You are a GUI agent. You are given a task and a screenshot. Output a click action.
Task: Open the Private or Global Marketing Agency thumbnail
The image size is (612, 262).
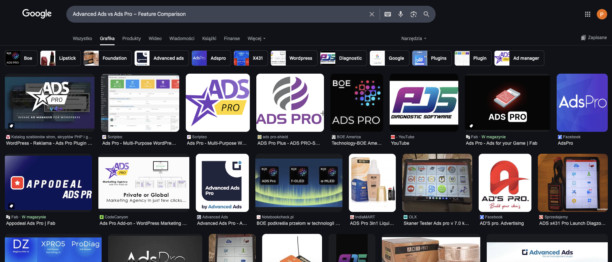144,183
